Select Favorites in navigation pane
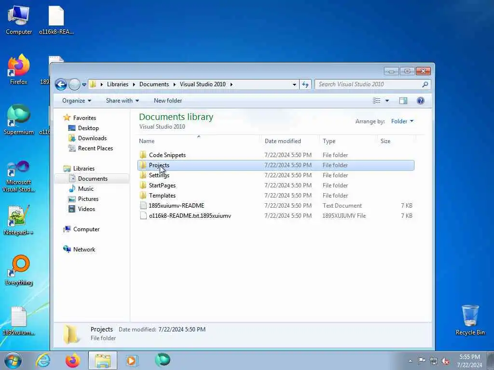Screen dimensions: 494x370 click(x=84, y=118)
